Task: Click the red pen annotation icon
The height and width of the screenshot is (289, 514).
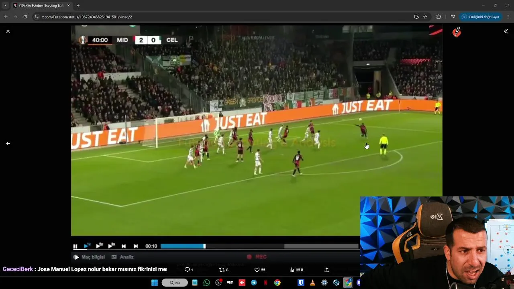Action: tap(457, 33)
